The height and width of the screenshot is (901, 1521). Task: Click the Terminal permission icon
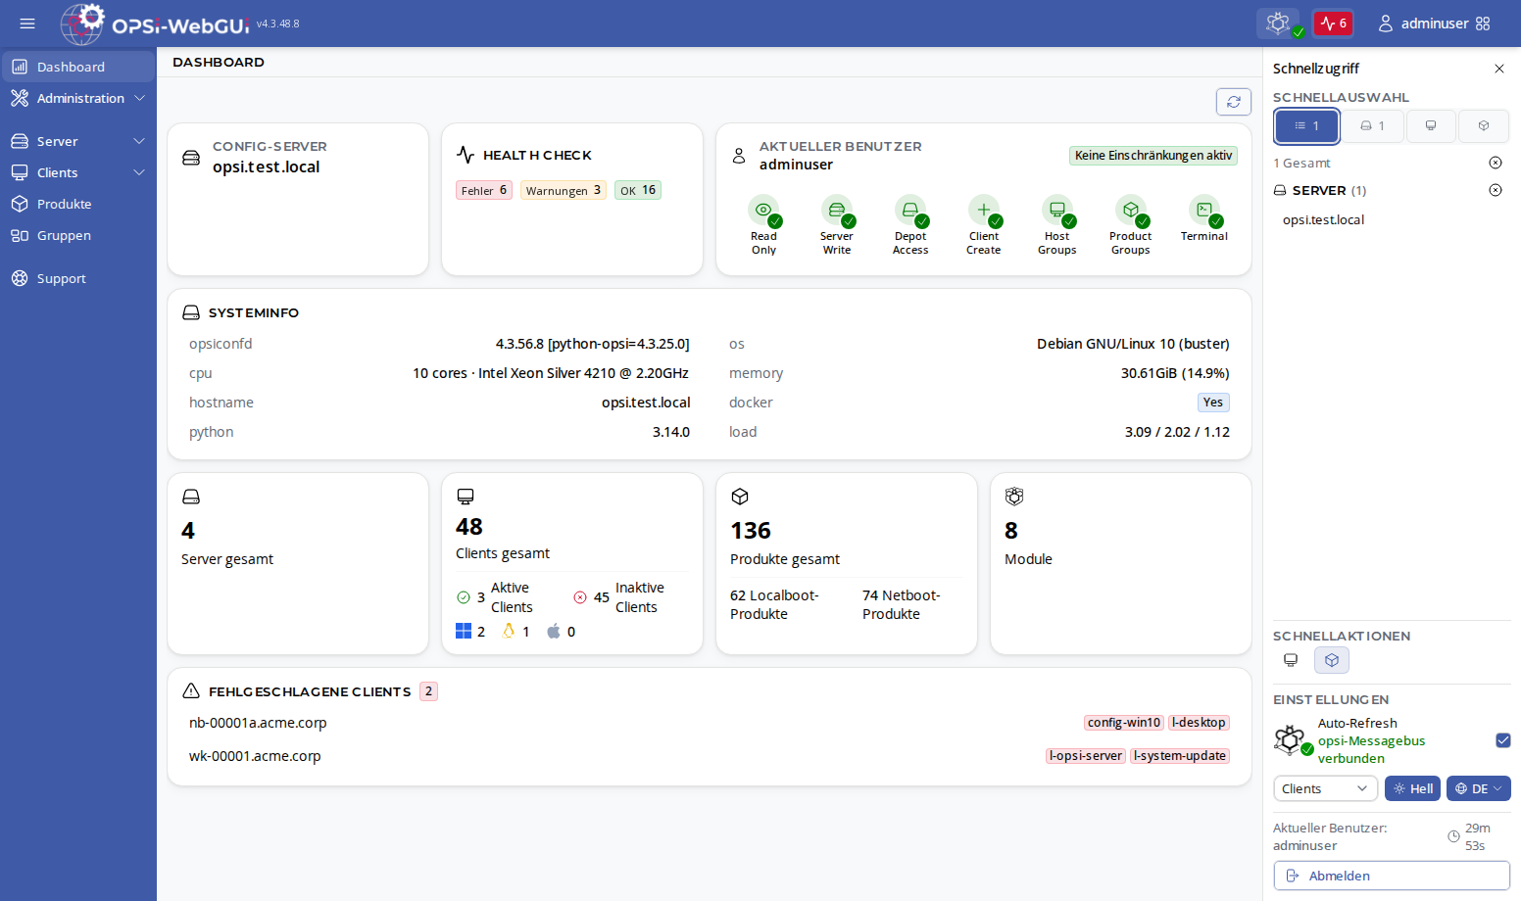click(x=1204, y=211)
